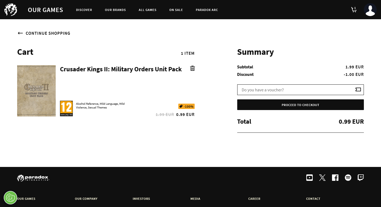Open the shopping cart icon
Image resolution: width=381 pixels, height=207 pixels.
[354, 10]
